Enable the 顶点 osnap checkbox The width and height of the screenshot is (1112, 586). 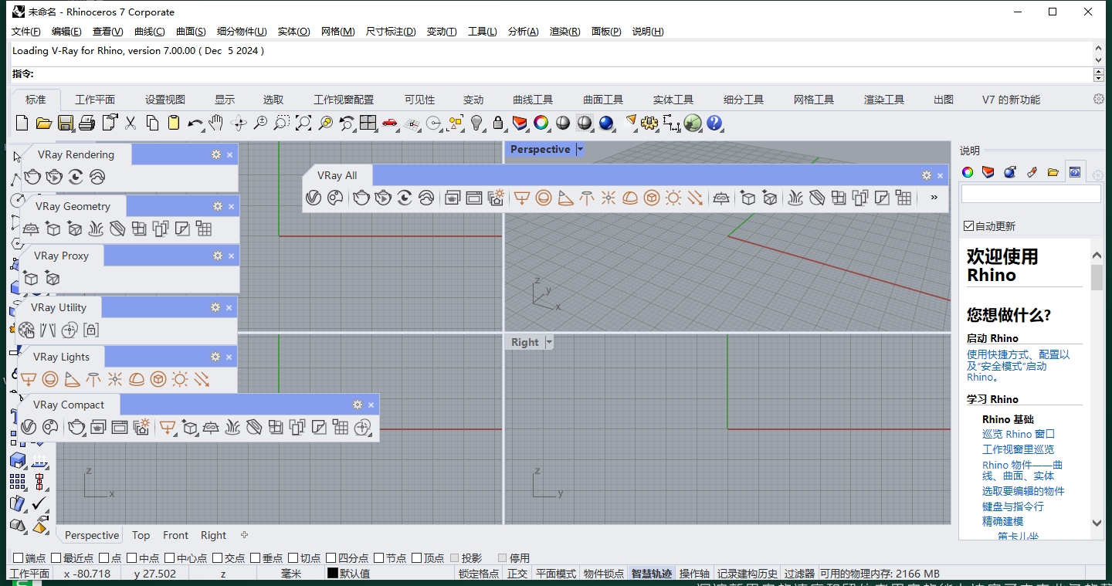pyautogui.click(x=417, y=557)
